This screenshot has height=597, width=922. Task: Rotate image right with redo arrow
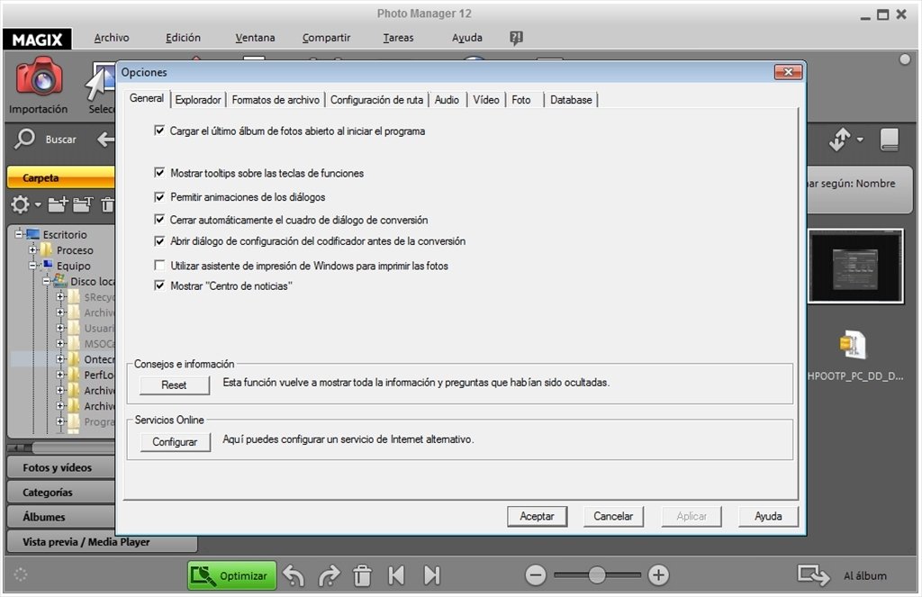(330, 575)
